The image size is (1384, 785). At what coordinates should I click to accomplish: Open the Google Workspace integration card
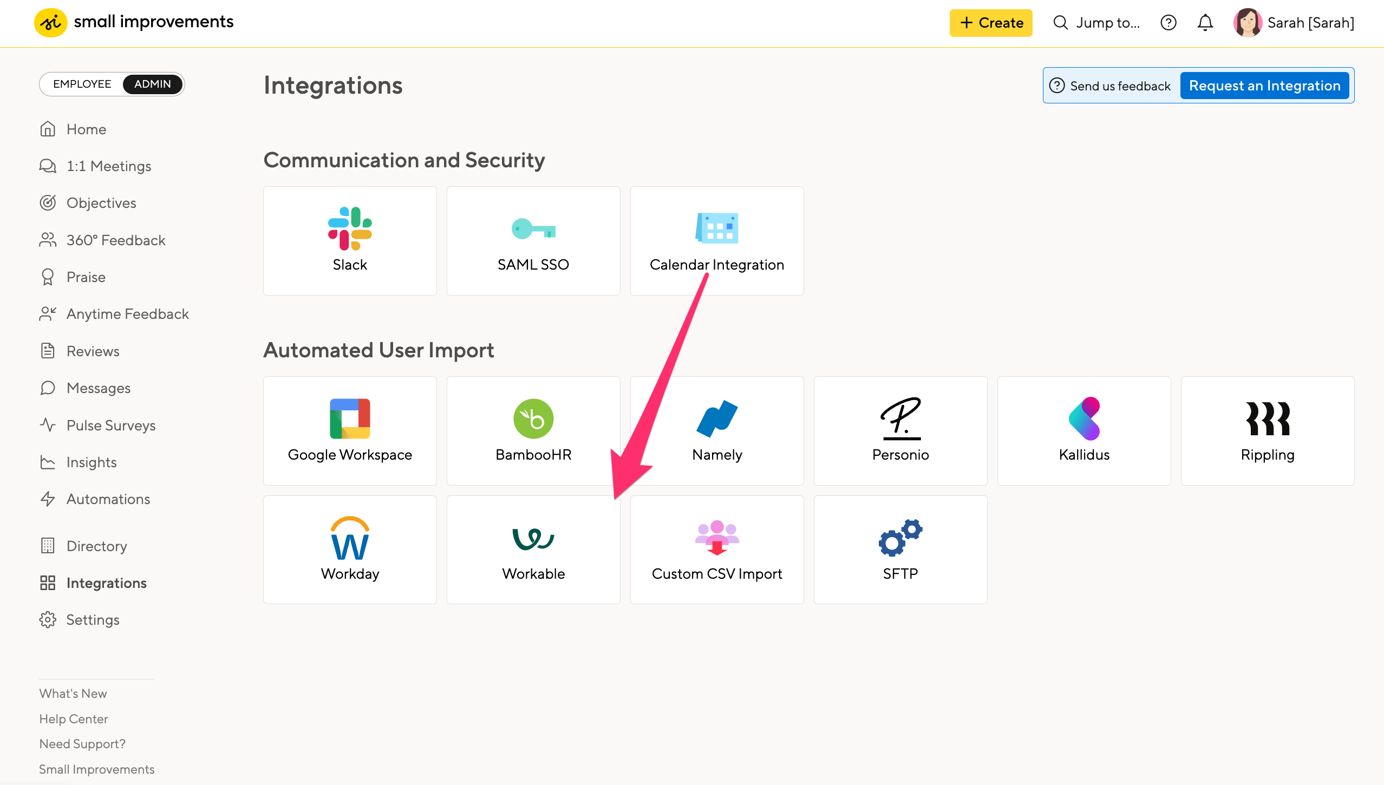pos(350,431)
